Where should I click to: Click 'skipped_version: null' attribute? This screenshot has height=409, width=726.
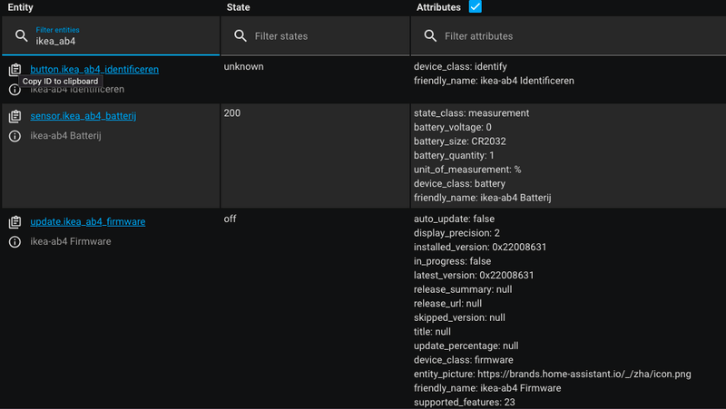tap(459, 317)
